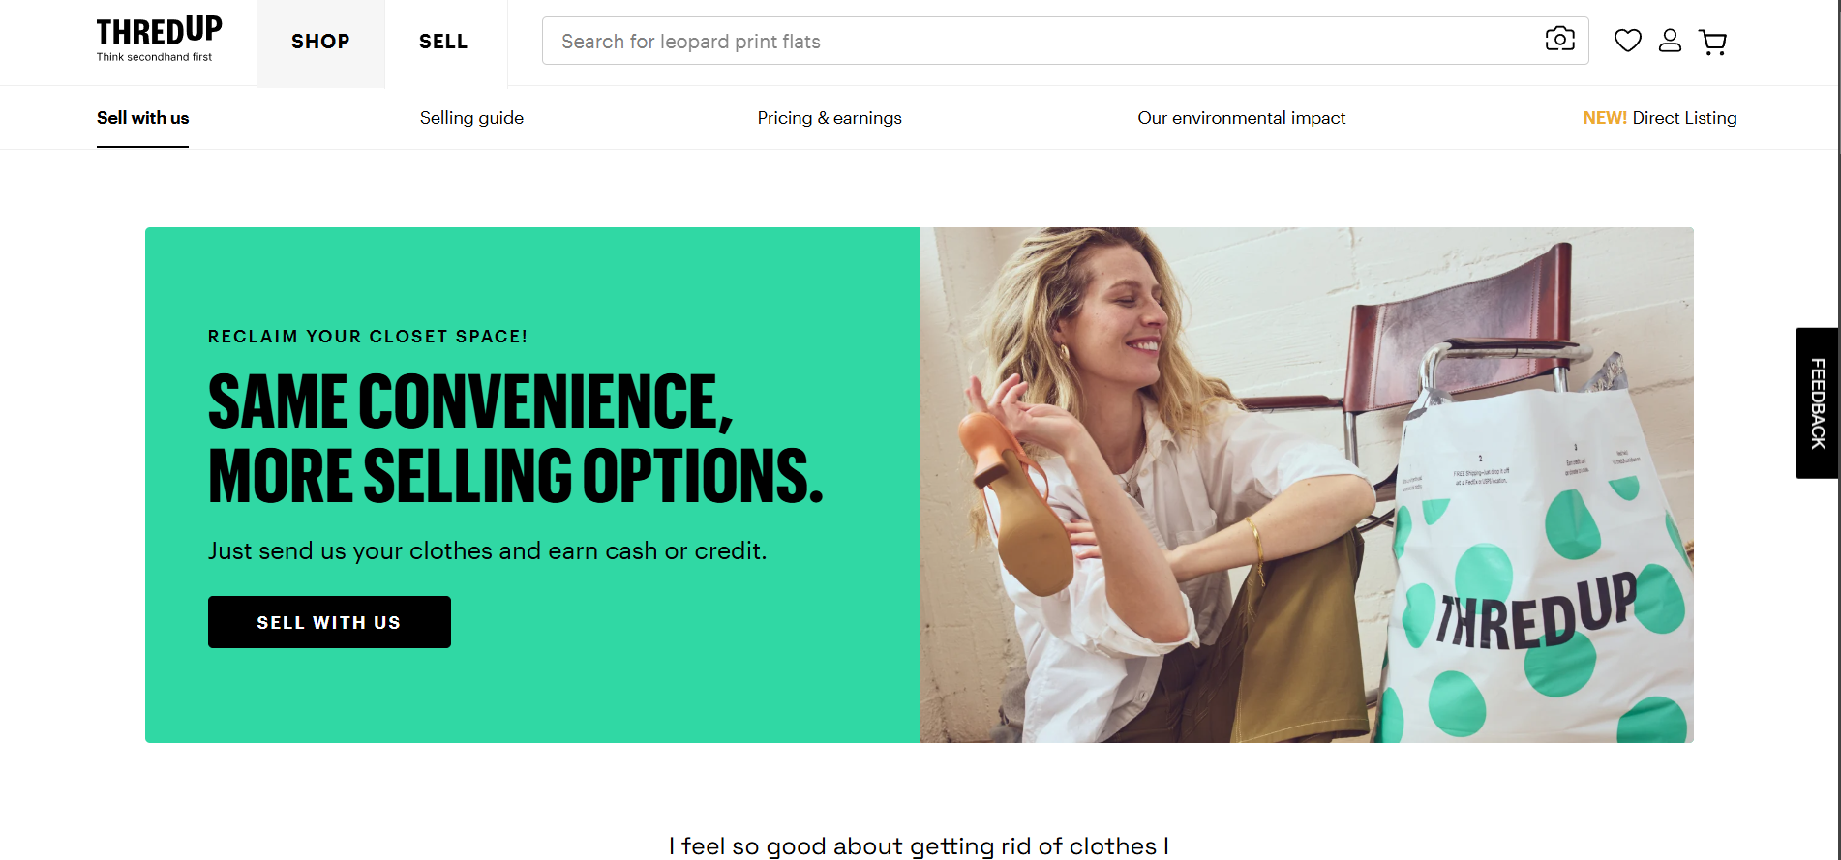The image size is (1841, 860).
Task: View Pricing & earnings details
Action: coord(829,117)
